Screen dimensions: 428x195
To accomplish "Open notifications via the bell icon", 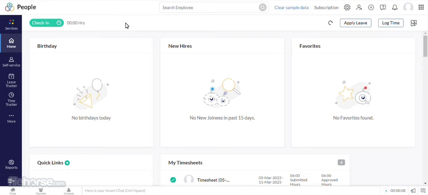I will click(395, 7).
